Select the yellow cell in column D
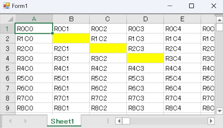The image size is (223, 128). click(145, 58)
